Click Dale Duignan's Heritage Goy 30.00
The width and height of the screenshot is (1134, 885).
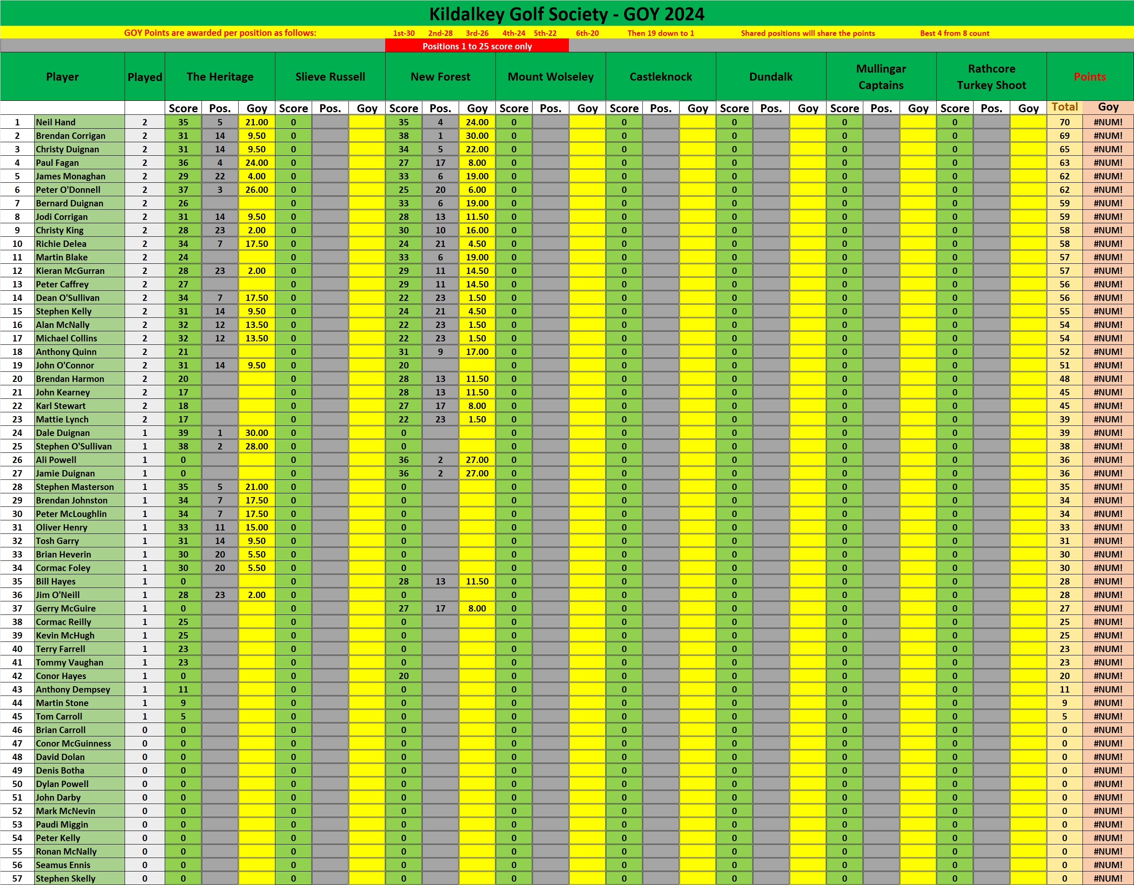[256, 433]
